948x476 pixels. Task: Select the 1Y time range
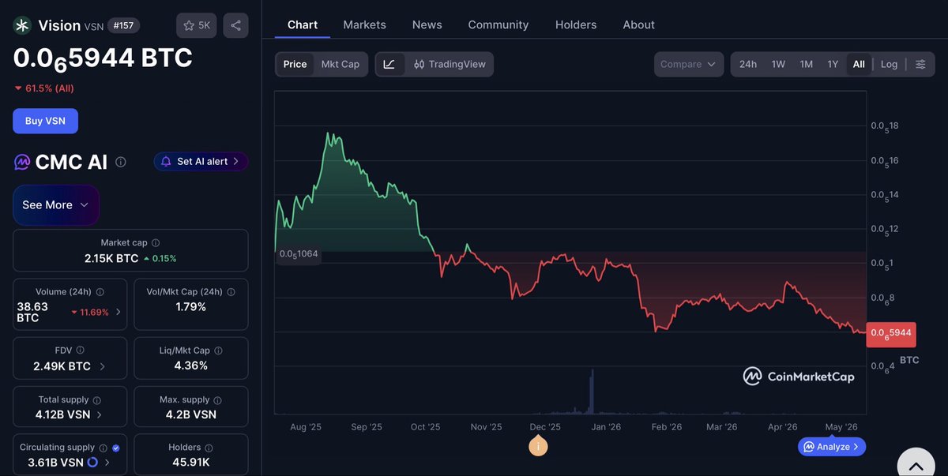click(833, 64)
